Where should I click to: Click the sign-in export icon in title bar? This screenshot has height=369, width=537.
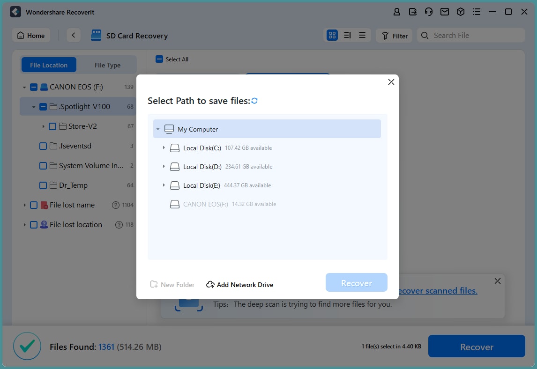[x=413, y=12]
